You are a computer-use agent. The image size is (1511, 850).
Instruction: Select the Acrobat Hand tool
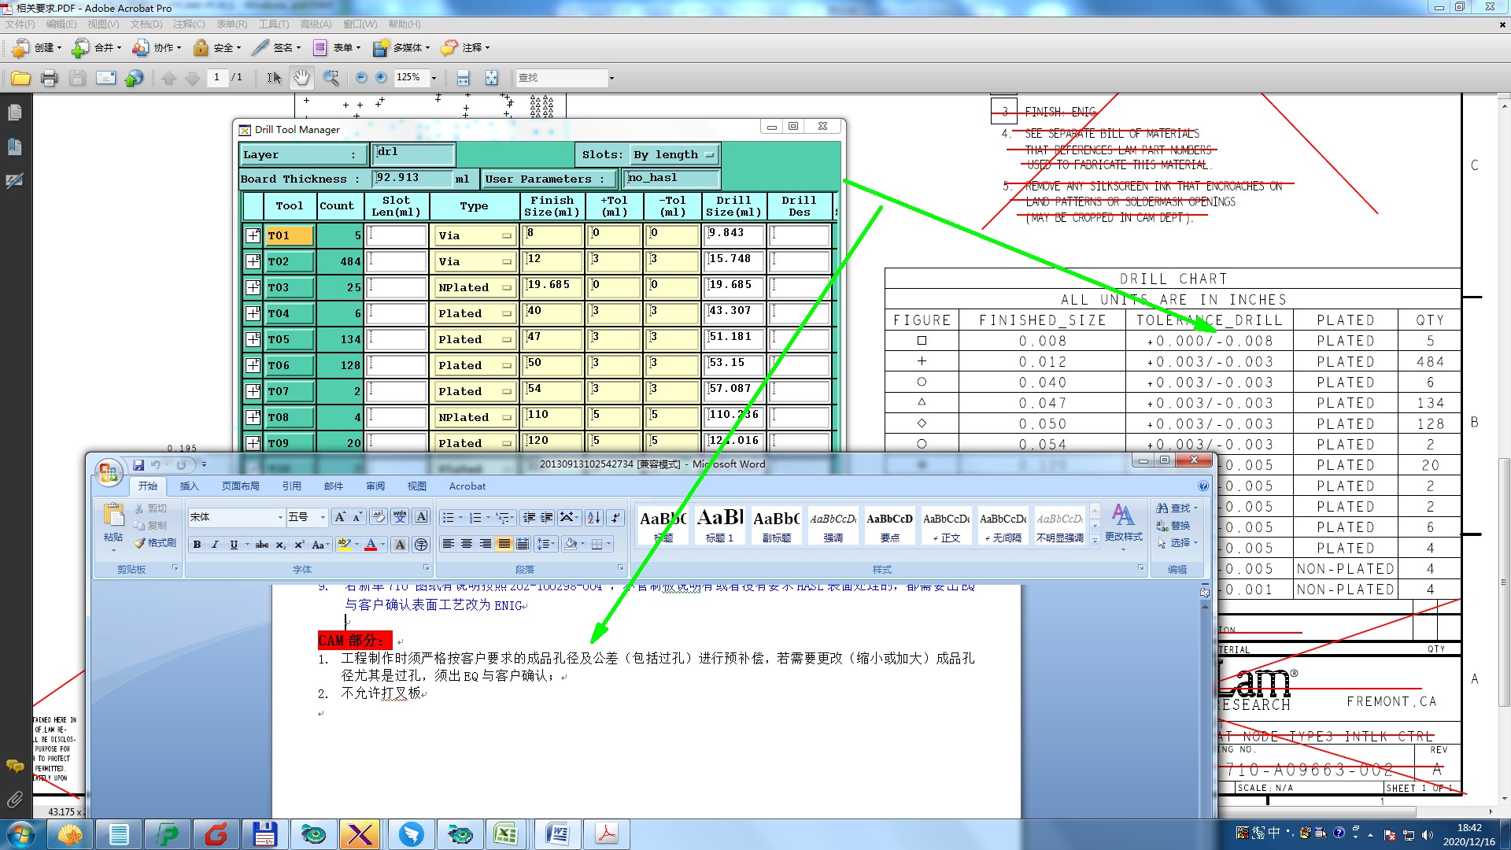301,78
